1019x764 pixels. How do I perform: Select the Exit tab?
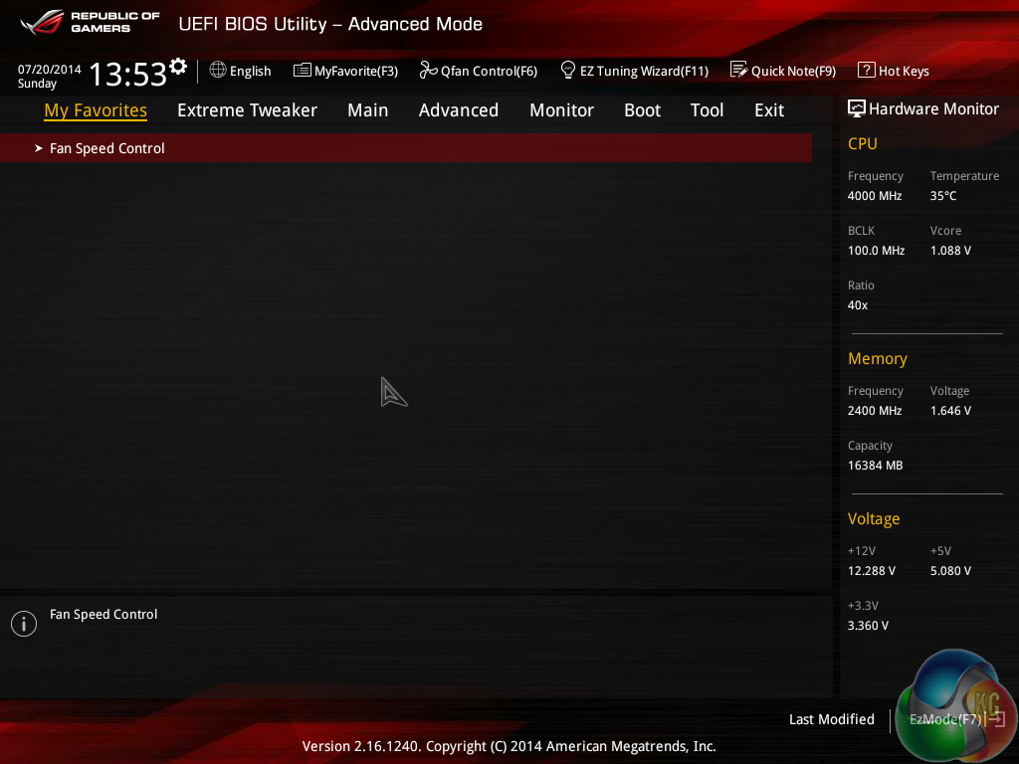pyautogui.click(x=769, y=110)
